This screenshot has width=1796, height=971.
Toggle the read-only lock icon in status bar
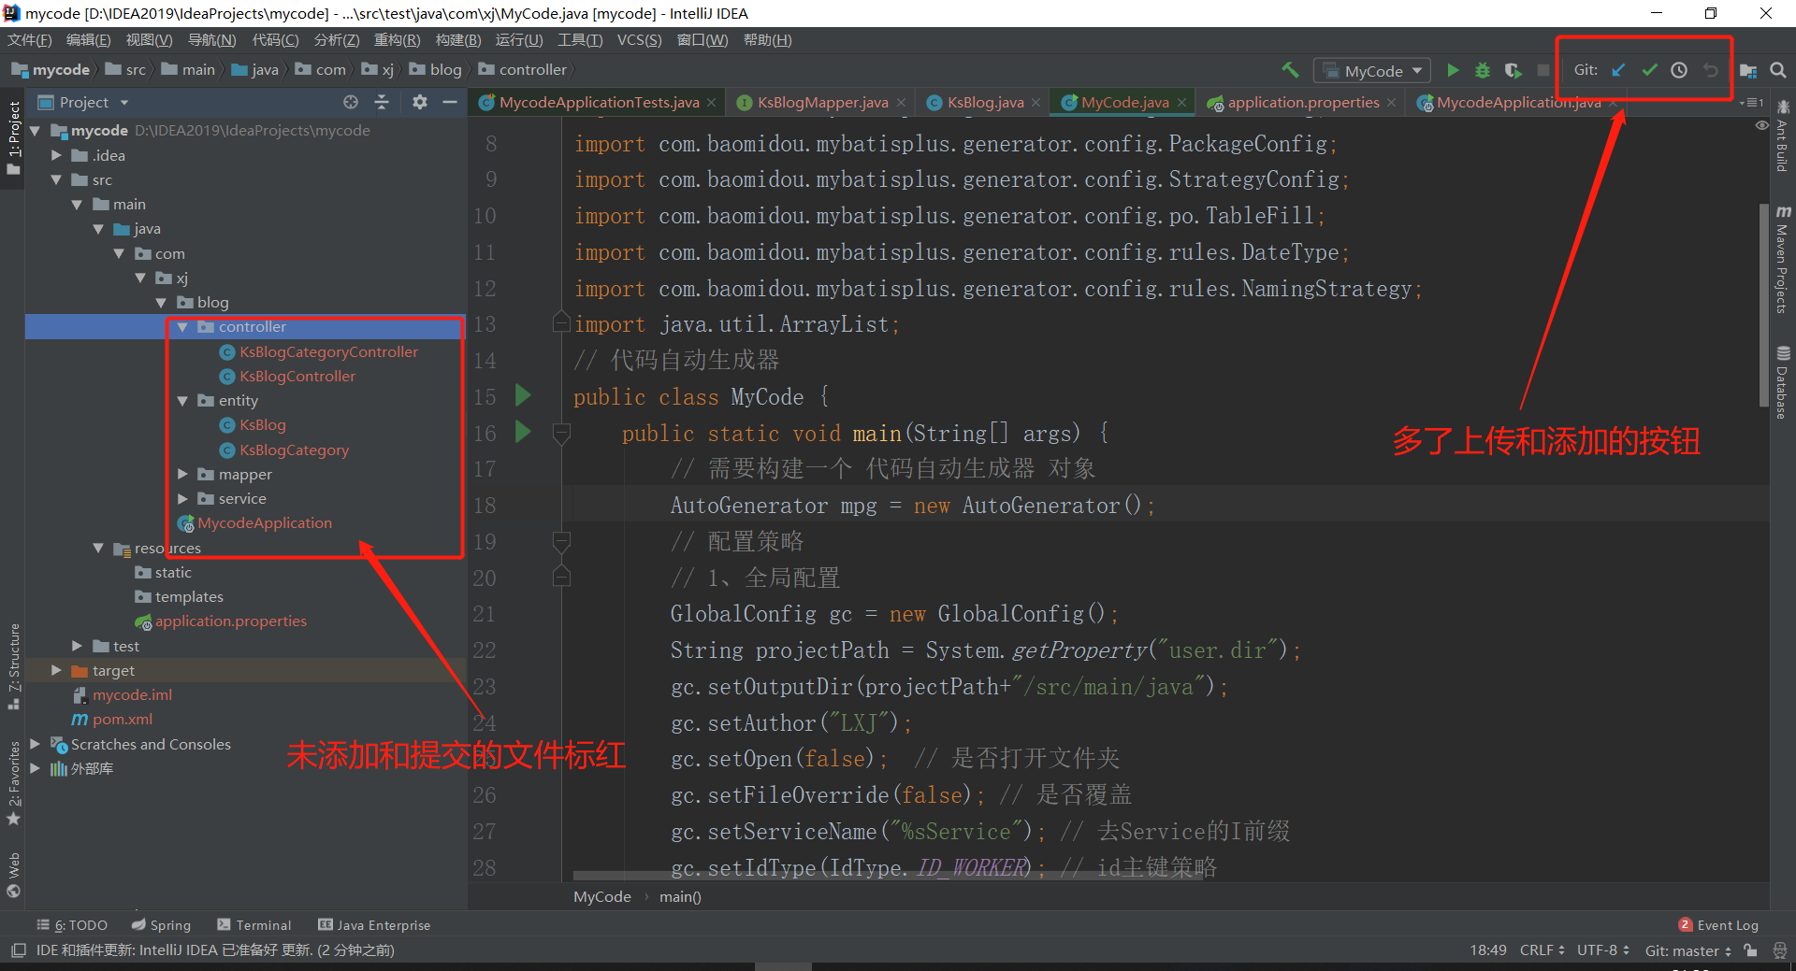[1750, 950]
